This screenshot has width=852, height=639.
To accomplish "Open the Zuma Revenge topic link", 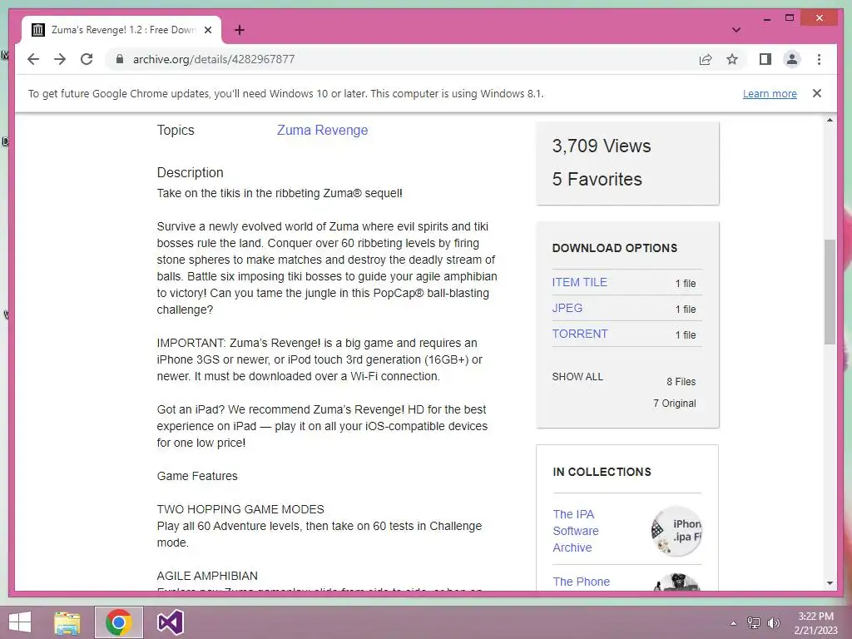I will [322, 130].
